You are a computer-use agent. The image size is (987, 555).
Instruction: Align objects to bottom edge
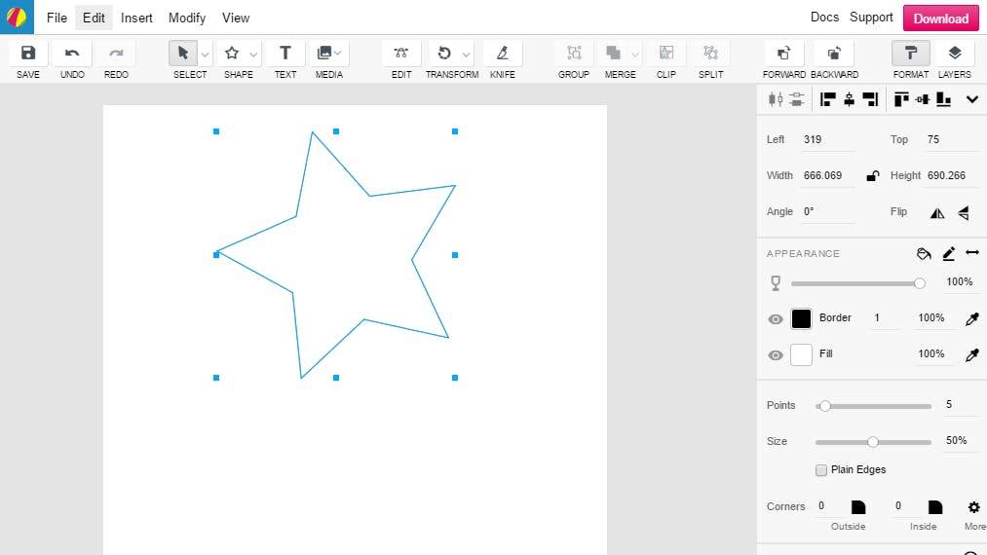click(943, 99)
